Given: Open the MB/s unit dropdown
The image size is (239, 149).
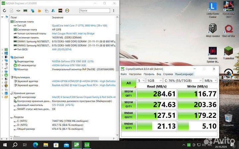Looking at the screenshot, I should pyautogui.click(x=210, y=80).
